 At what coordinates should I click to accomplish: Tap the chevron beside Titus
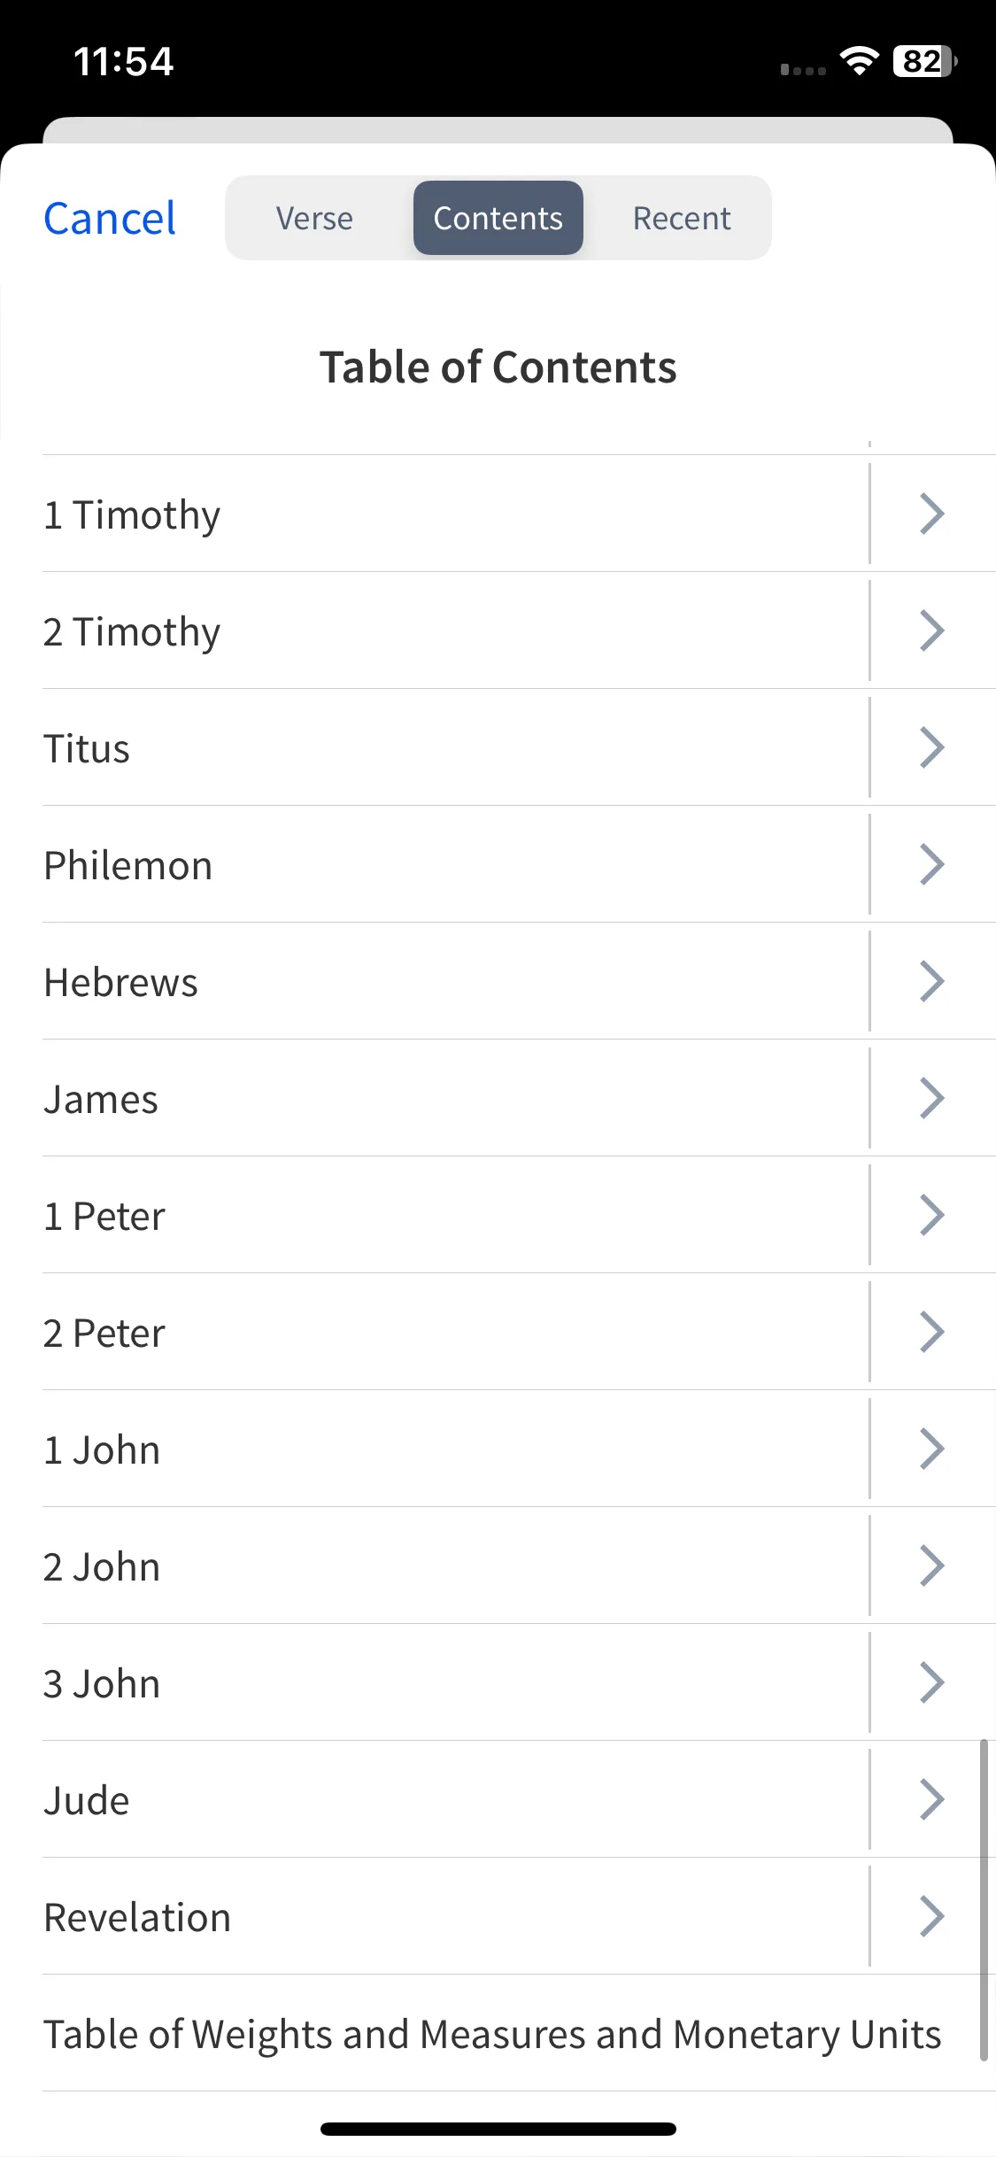(x=932, y=747)
